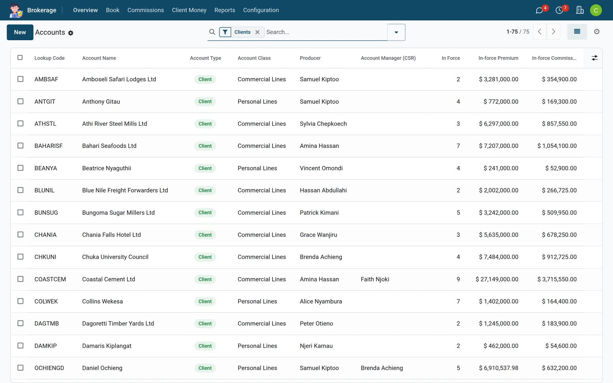Toggle the select-all header checkbox
This screenshot has height=383, width=613.
point(20,57)
